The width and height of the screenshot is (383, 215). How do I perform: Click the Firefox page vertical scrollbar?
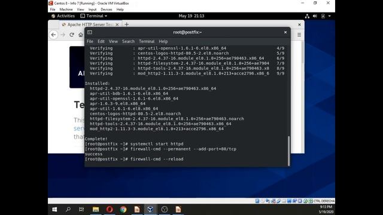pyautogui.click(x=303, y=53)
